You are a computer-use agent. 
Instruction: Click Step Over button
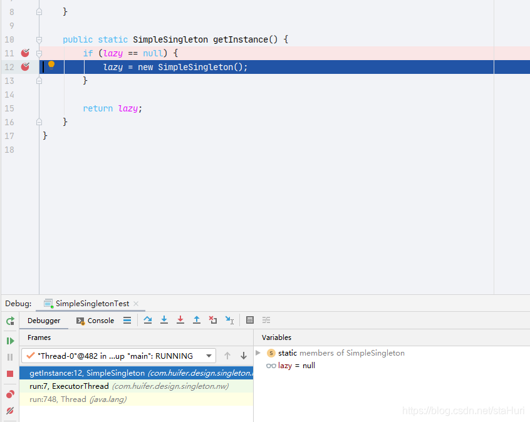coord(148,320)
